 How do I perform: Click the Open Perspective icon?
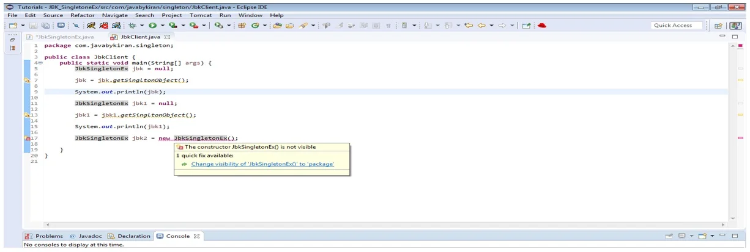pyautogui.click(x=718, y=26)
